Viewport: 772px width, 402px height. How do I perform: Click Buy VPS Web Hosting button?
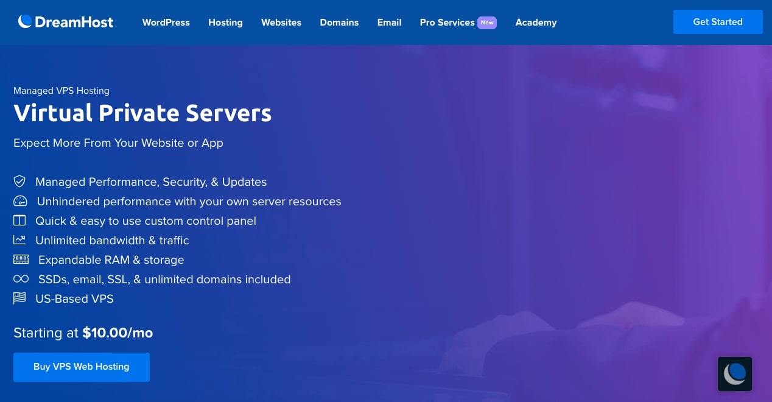click(82, 367)
